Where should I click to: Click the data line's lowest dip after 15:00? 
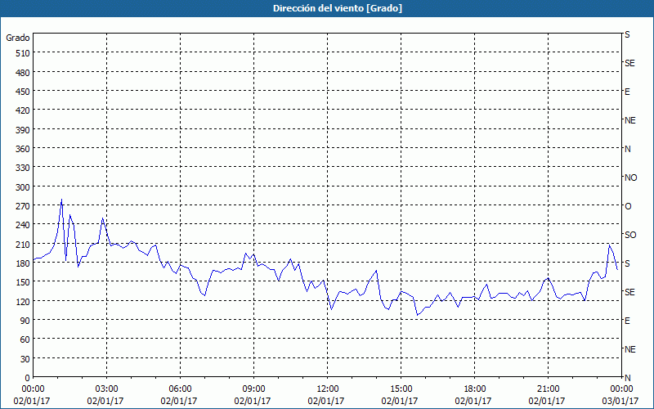[417, 315]
